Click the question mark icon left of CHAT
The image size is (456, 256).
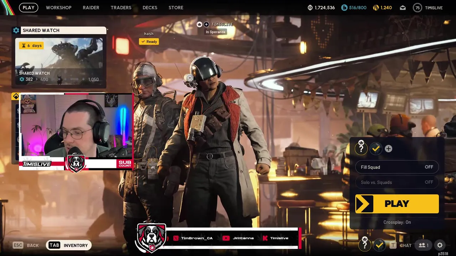click(365, 245)
